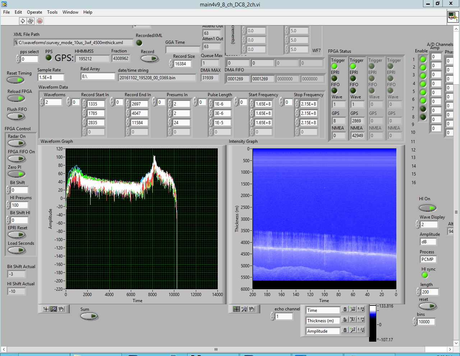
Task: Select the Waveform Graph pan hand tool
Action: 61,309
